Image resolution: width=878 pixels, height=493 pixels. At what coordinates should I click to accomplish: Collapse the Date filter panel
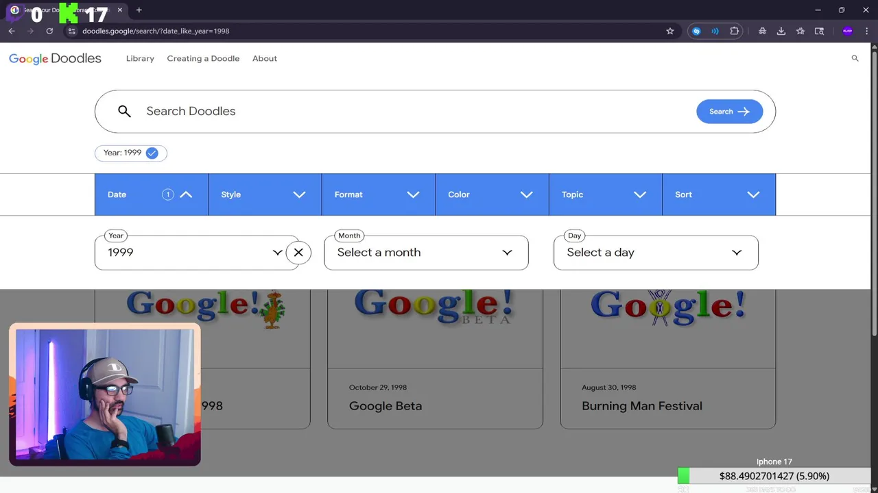pyautogui.click(x=152, y=194)
